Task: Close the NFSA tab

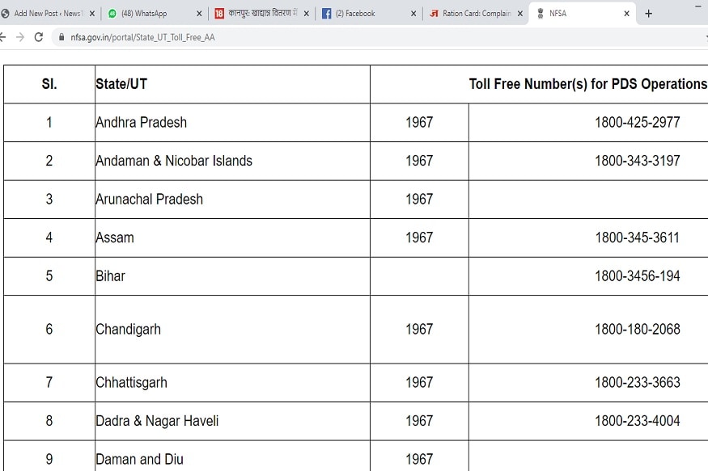Action: point(626,14)
